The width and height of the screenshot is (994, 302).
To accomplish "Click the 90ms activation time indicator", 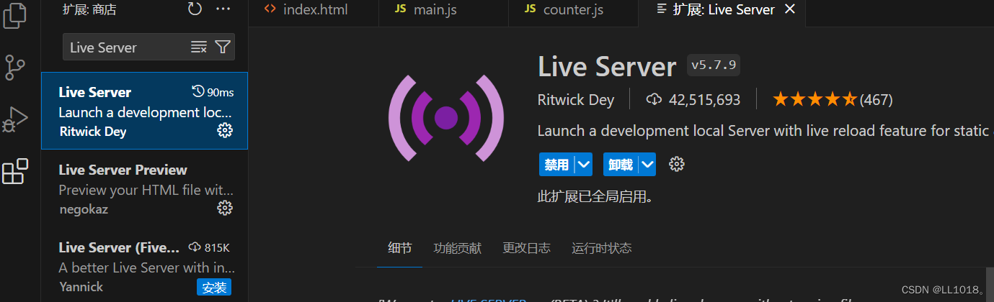I will (213, 92).
